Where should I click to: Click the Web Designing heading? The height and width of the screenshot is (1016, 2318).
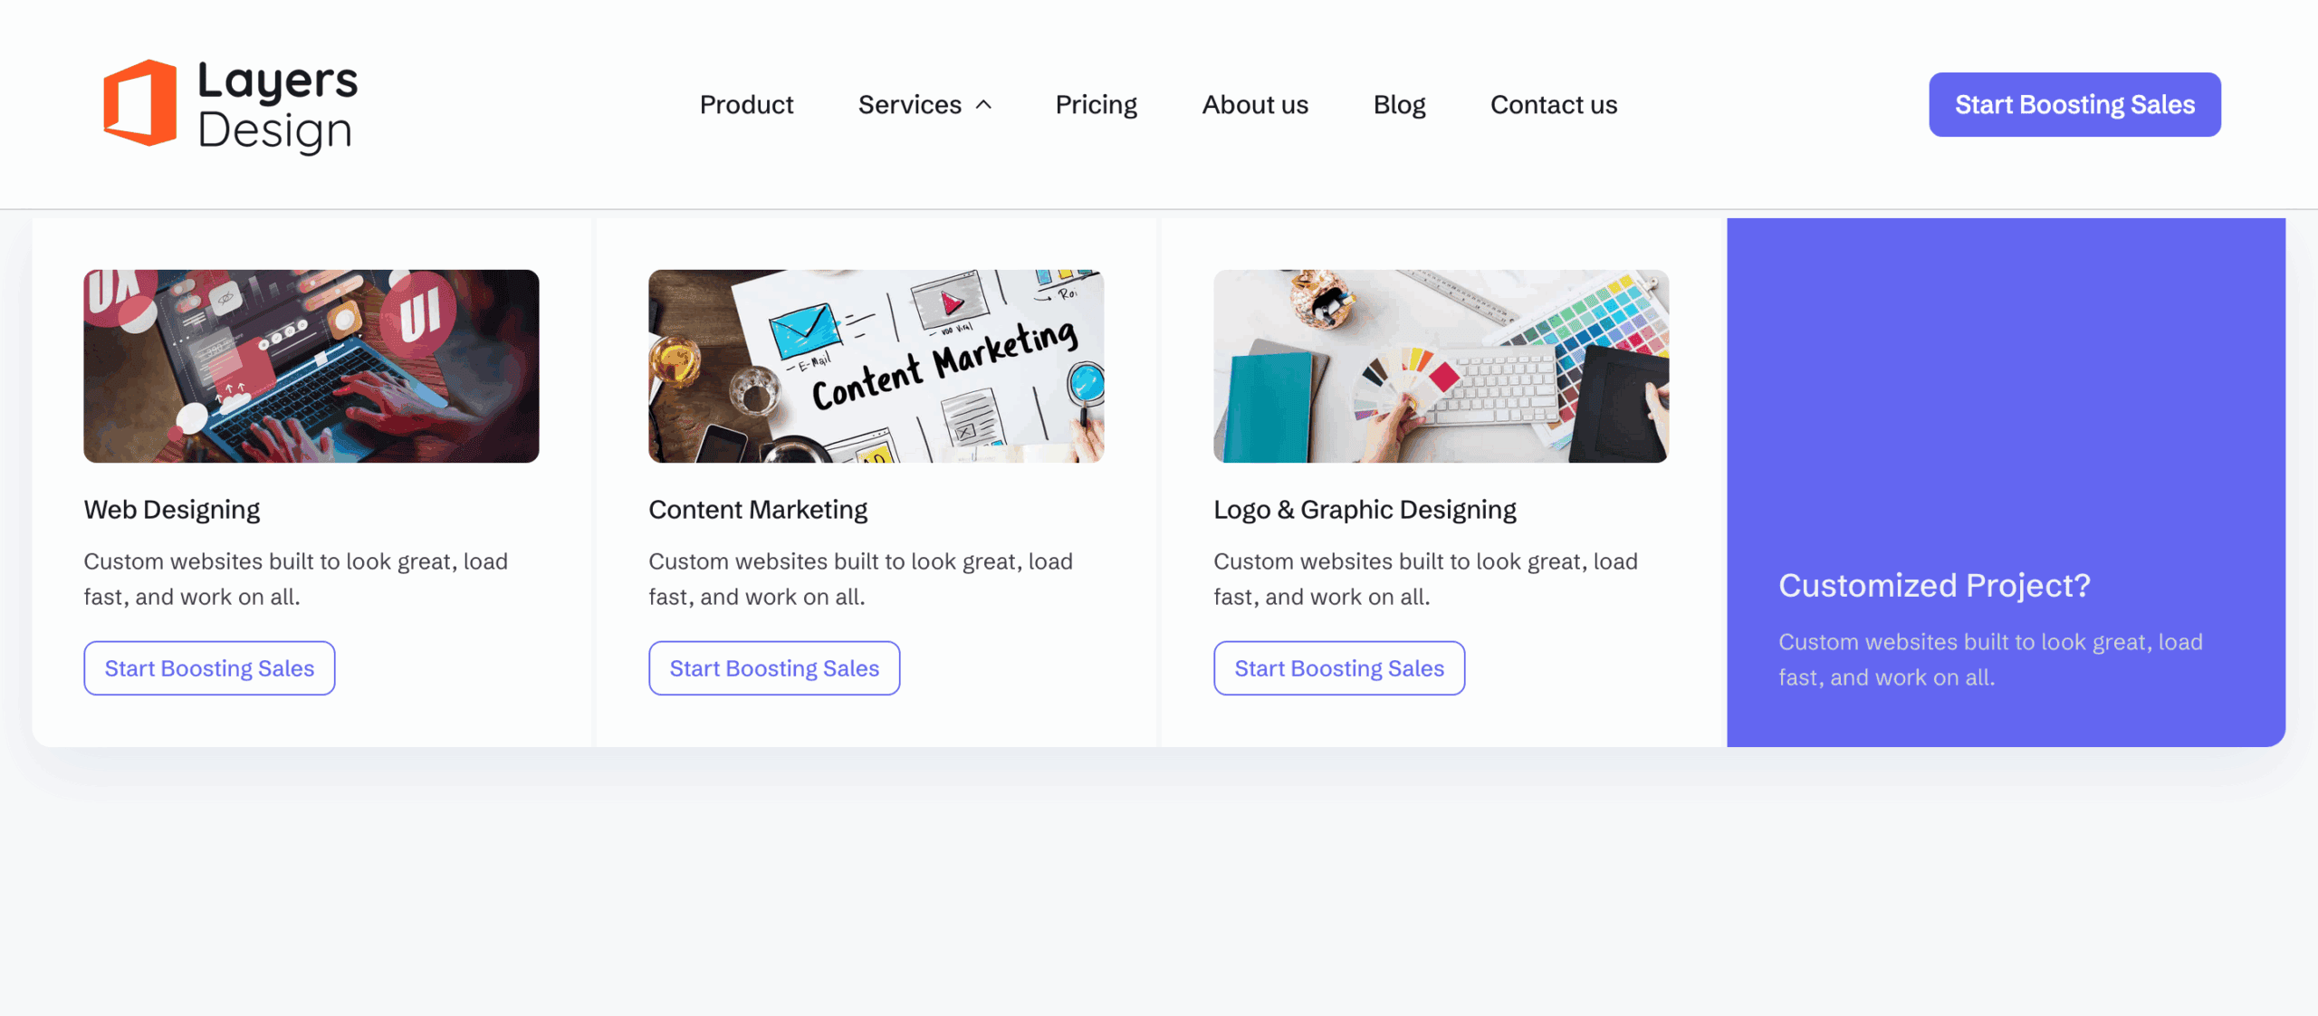(x=172, y=510)
